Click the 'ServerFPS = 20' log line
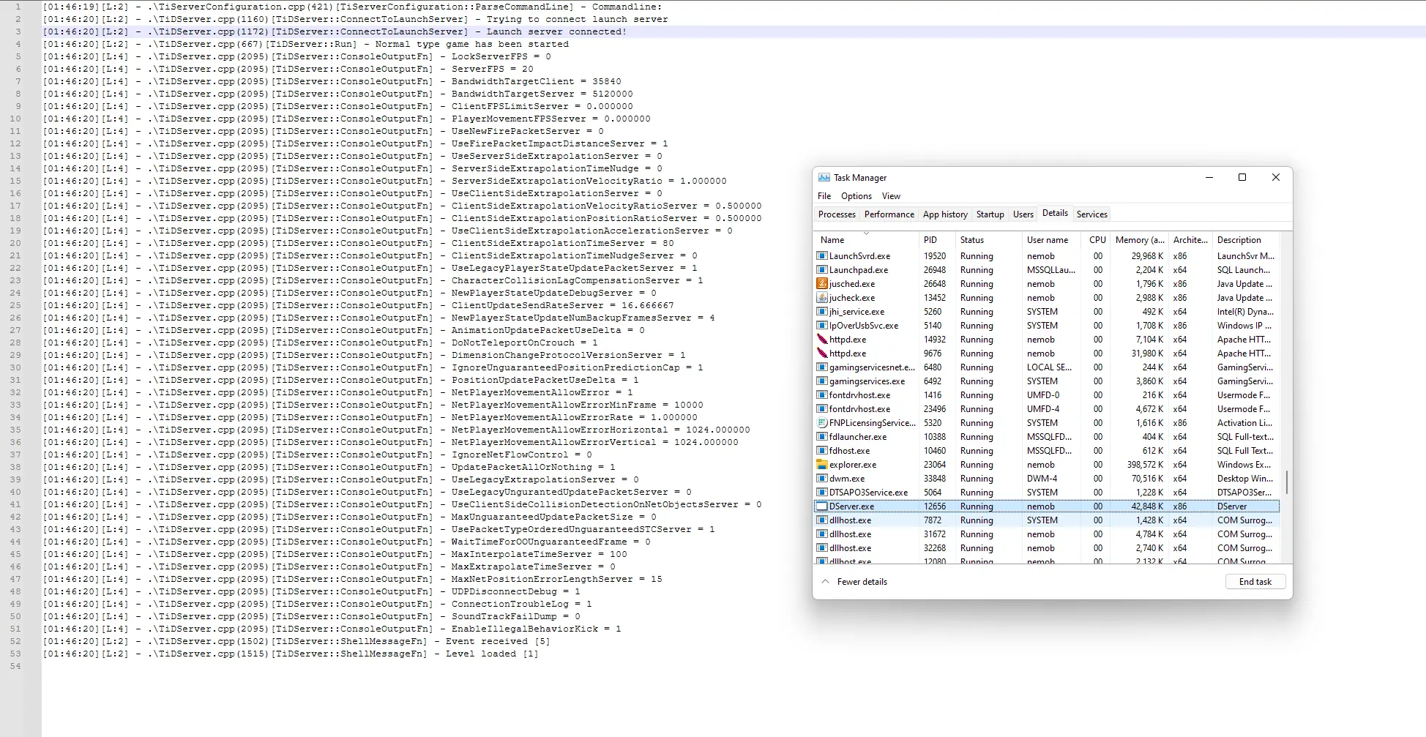 tap(288, 69)
